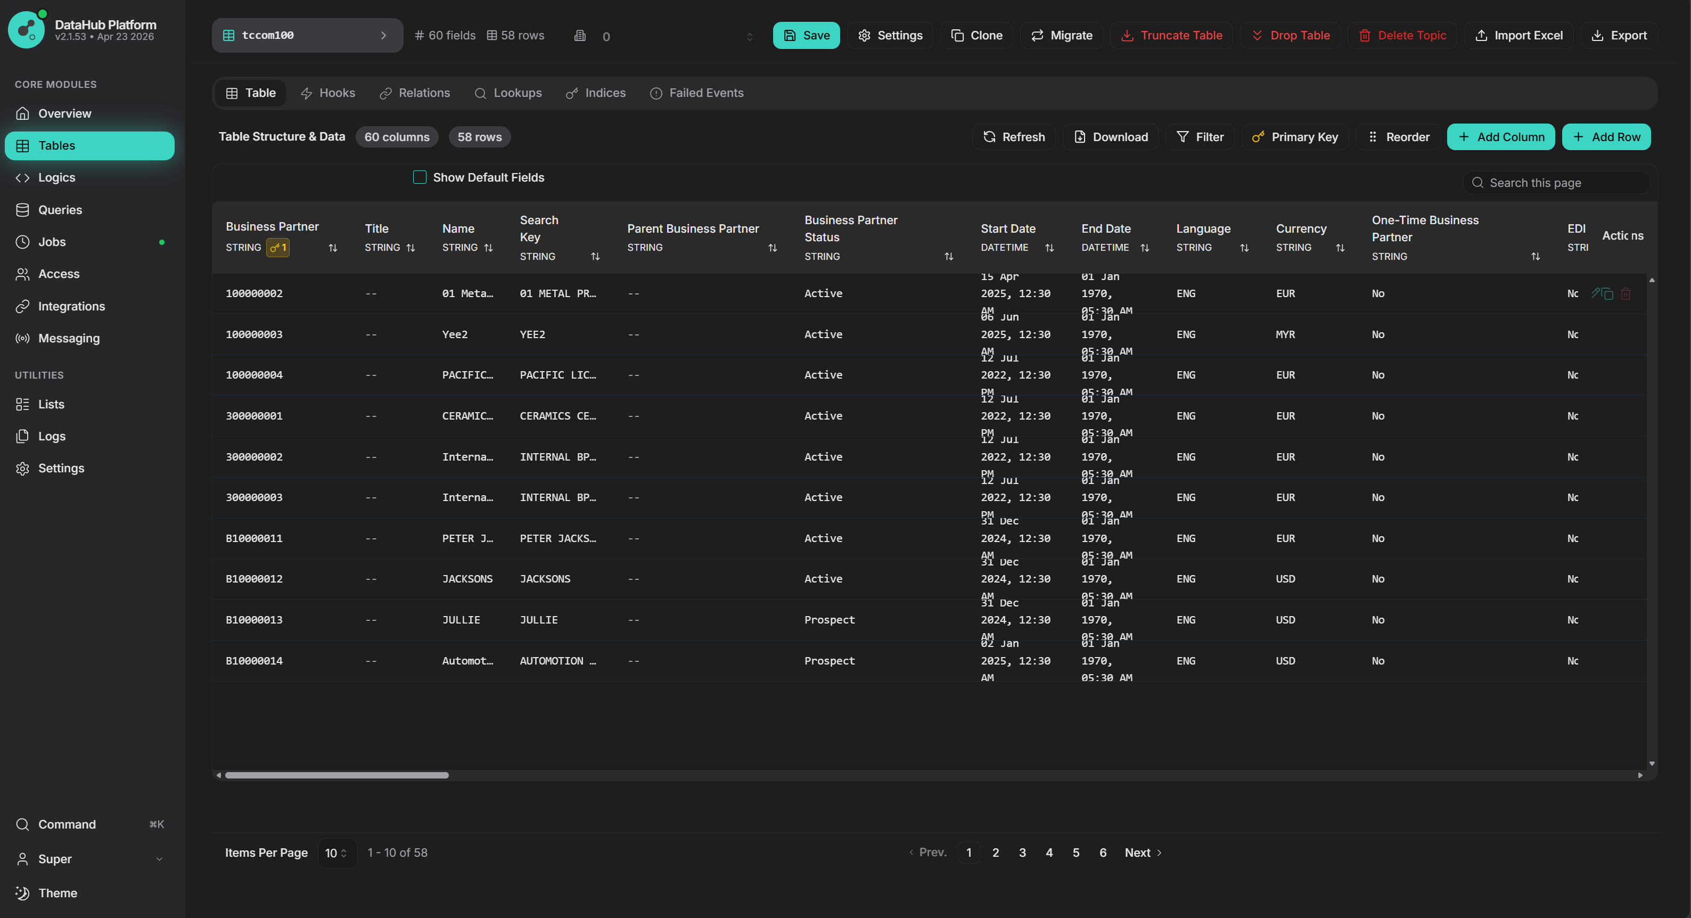Sort by the Name column
The height and width of the screenshot is (918, 1691).
488,248
